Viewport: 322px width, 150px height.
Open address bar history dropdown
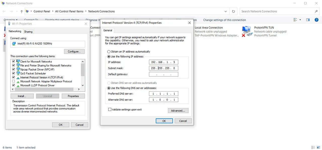point(226,11)
